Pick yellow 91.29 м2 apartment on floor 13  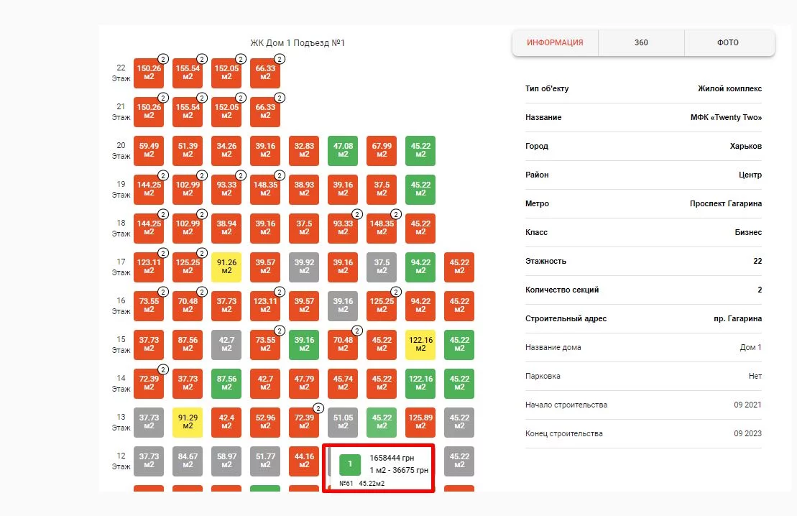click(188, 422)
